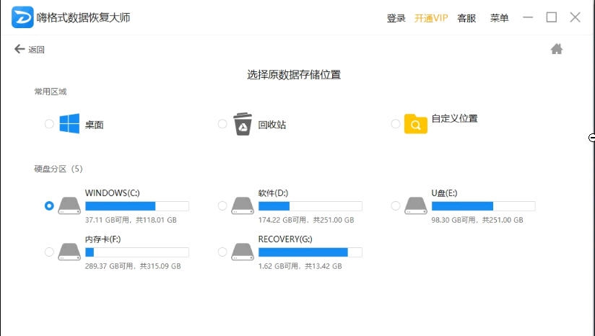The width and height of the screenshot is (595, 336).
Task: Click the 内存卡(F:) drive icon
Action: coord(69,252)
